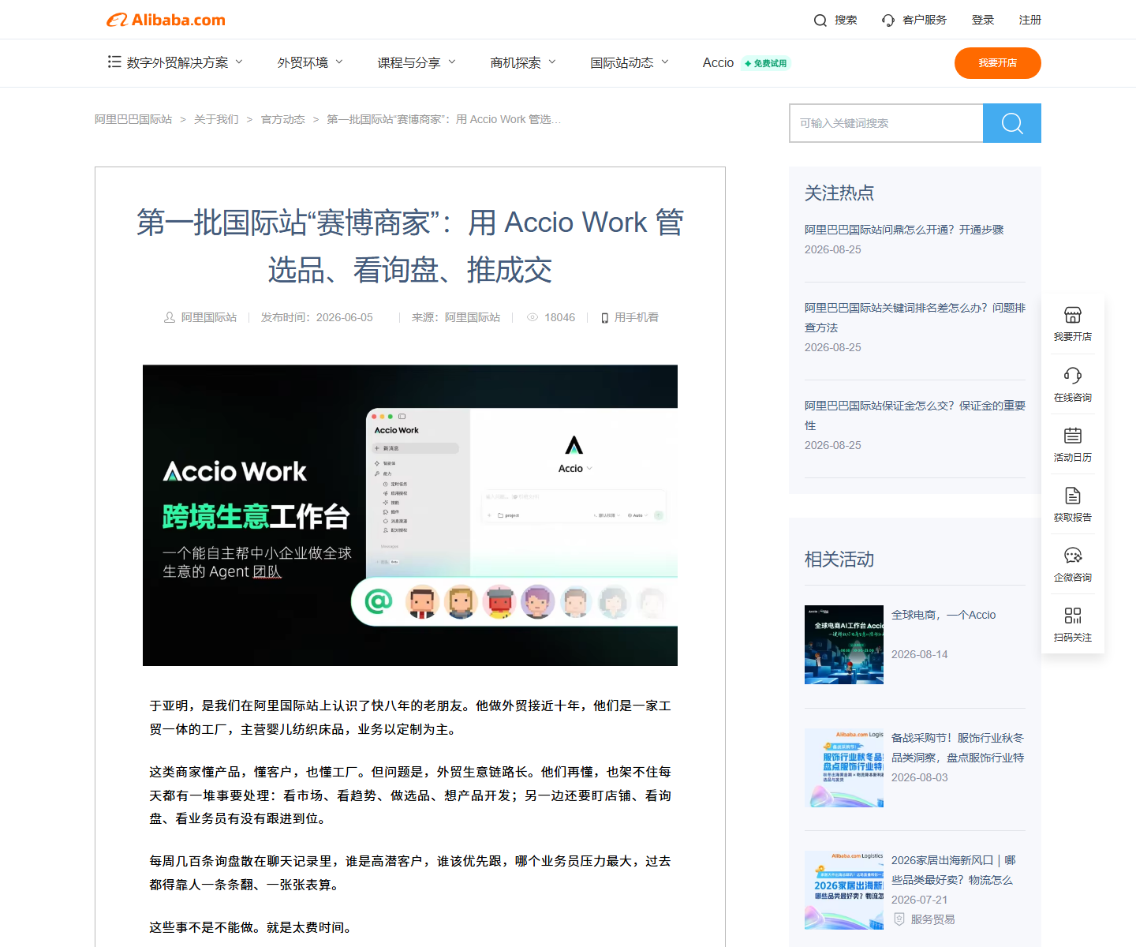Click 登录 in the top header
Screen dimensions: 1136x947
coord(983,20)
